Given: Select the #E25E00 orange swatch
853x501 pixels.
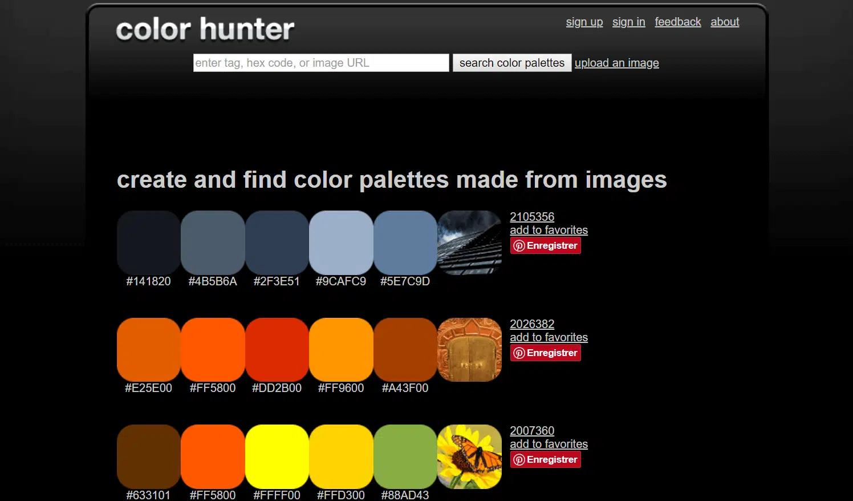Looking at the screenshot, I should 149,350.
